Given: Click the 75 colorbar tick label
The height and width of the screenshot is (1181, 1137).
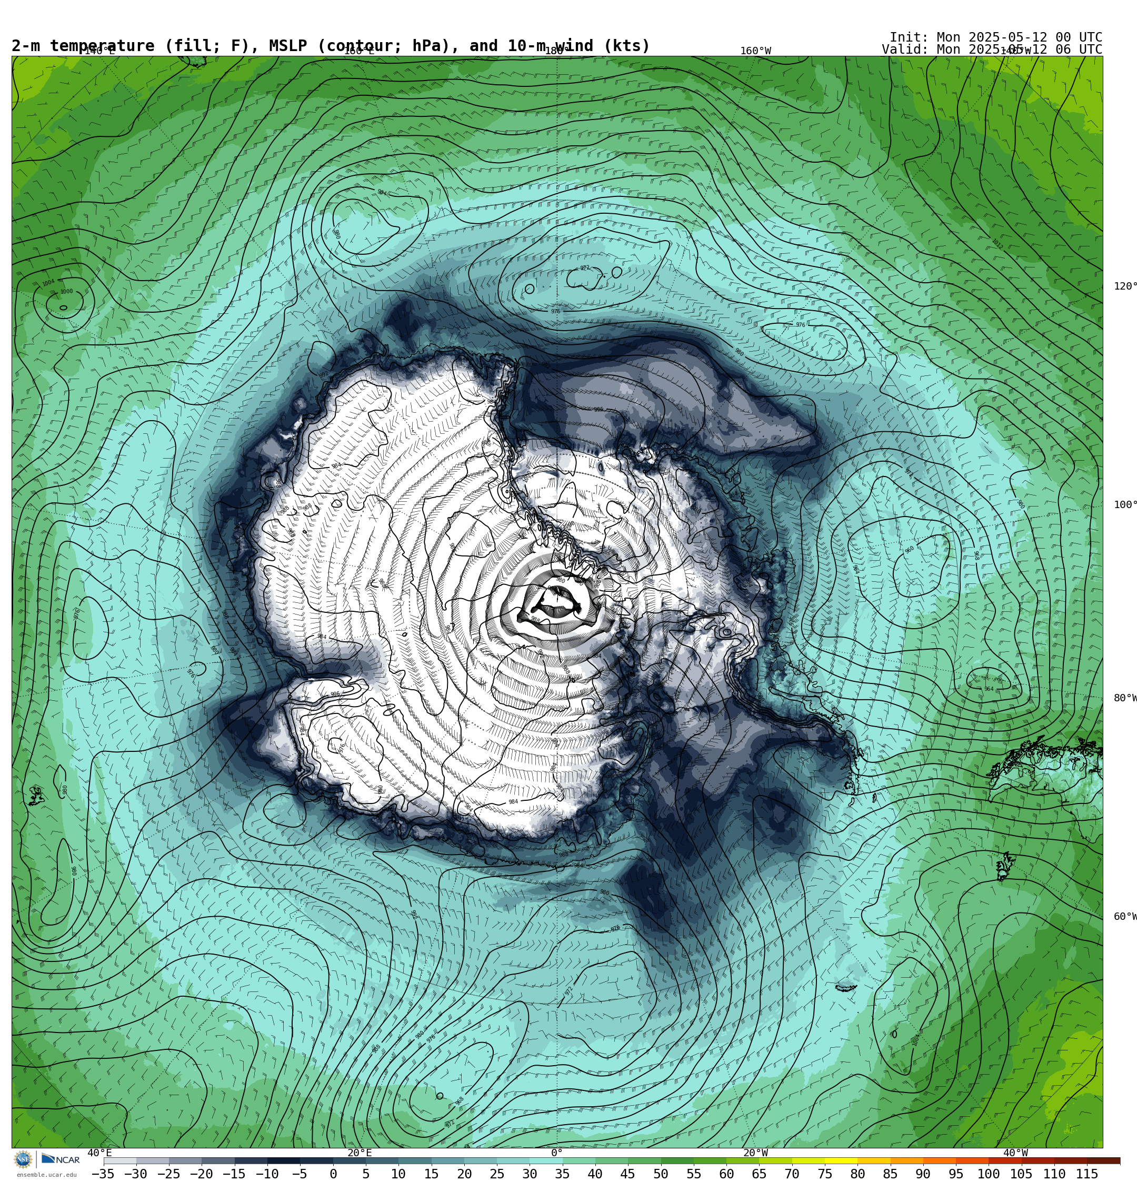Looking at the screenshot, I should (825, 1174).
